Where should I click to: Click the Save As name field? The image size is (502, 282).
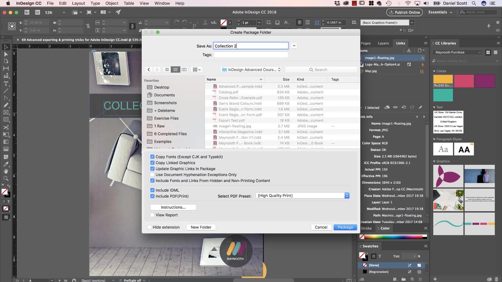point(251,46)
